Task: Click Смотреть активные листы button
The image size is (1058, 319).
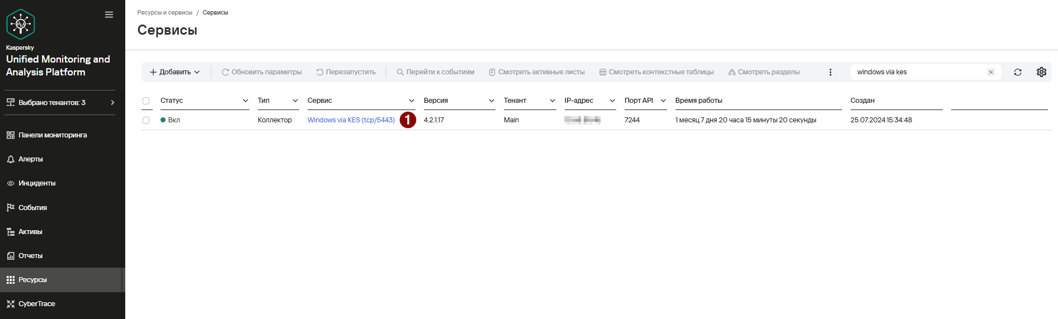Action: 537,72
